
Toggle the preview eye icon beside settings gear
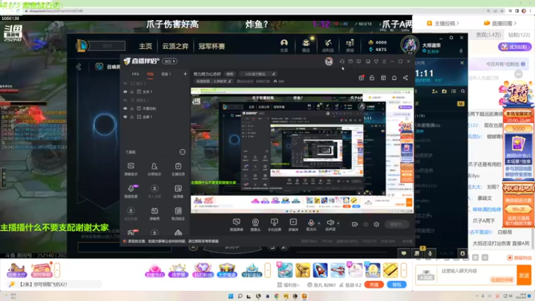coord(366,224)
